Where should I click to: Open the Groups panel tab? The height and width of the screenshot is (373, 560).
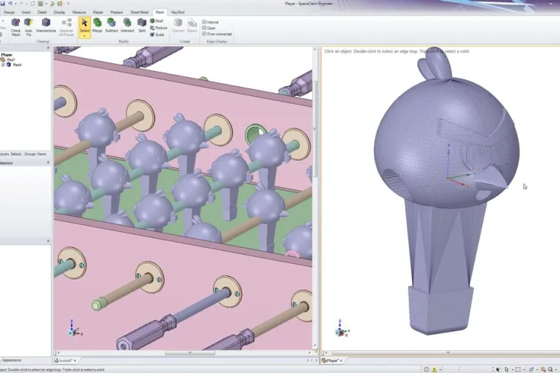pyautogui.click(x=29, y=154)
